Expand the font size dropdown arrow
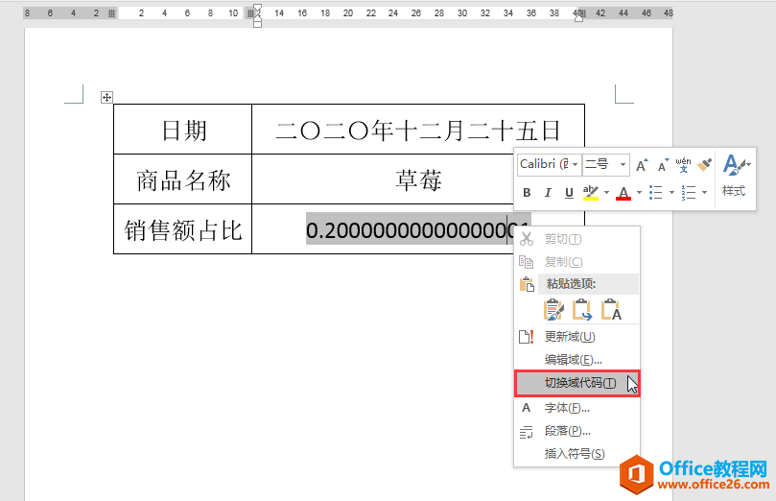The height and width of the screenshot is (501, 776). pyautogui.click(x=623, y=164)
